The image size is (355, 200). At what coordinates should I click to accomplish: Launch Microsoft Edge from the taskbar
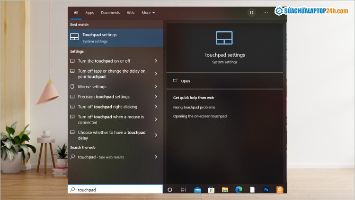click(x=239, y=190)
